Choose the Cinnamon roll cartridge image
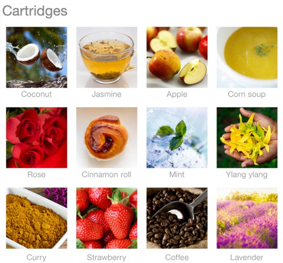283x263 pixels. 106,138
